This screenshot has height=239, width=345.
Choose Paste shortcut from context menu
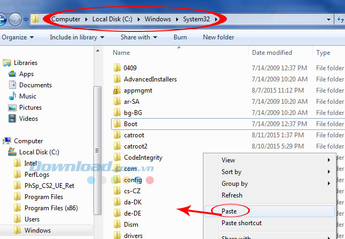(x=270, y=223)
